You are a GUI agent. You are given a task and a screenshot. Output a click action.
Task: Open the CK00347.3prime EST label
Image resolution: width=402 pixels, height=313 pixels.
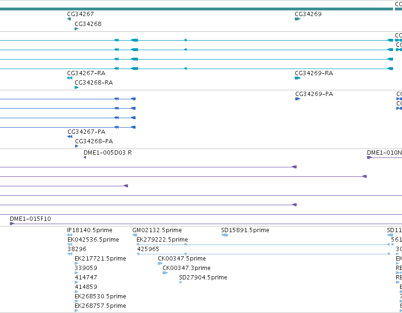click(x=187, y=268)
